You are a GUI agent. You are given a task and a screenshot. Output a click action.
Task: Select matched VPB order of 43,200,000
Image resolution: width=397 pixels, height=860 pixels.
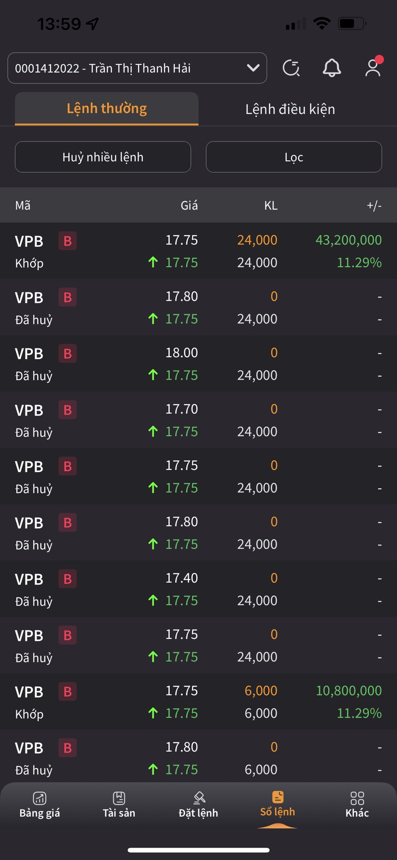point(198,251)
